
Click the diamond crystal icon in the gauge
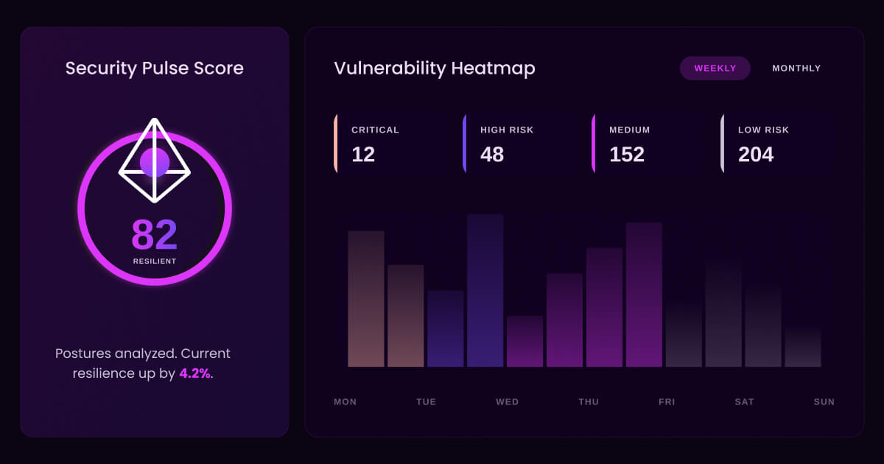click(x=155, y=161)
